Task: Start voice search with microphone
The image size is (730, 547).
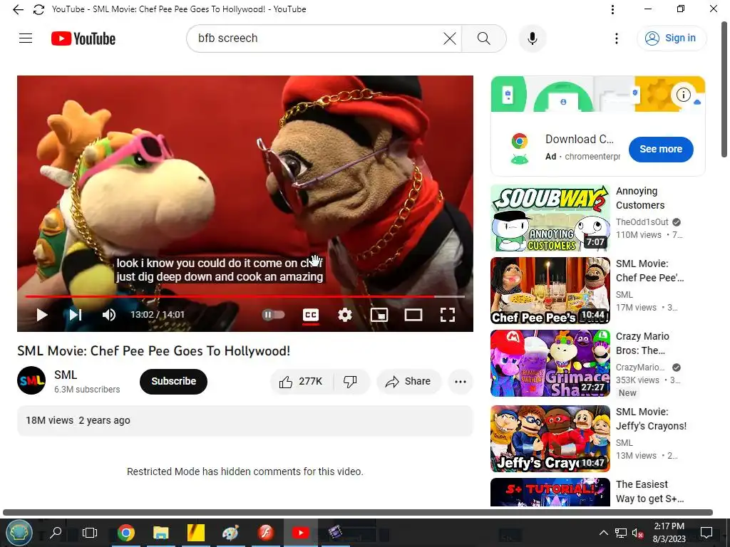Action: [x=532, y=38]
